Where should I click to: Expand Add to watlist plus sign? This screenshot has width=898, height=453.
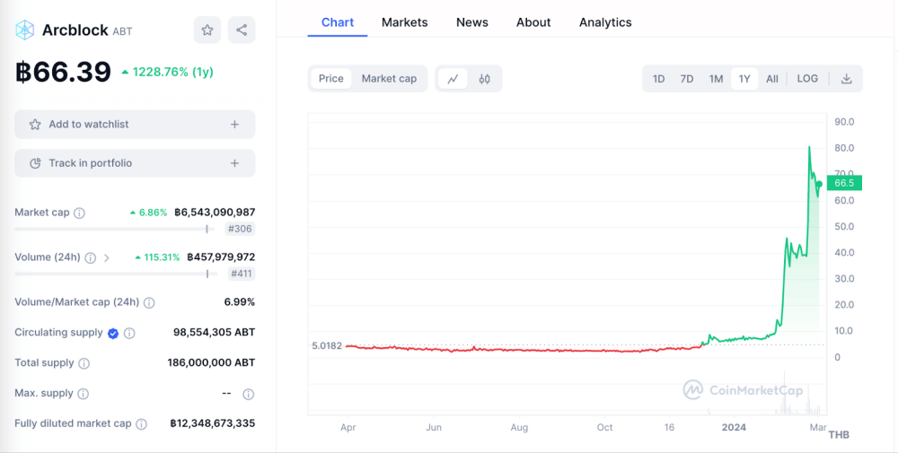pyautogui.click(x=235, y=125)
